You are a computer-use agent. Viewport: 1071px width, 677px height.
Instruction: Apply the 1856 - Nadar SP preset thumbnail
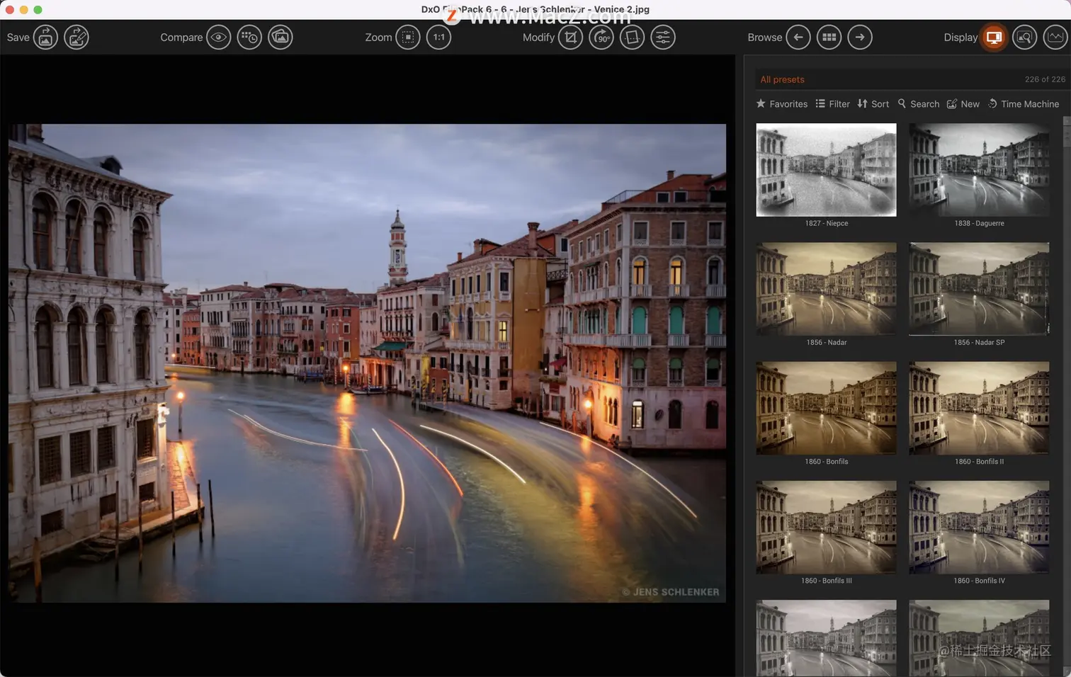point(979,289)
